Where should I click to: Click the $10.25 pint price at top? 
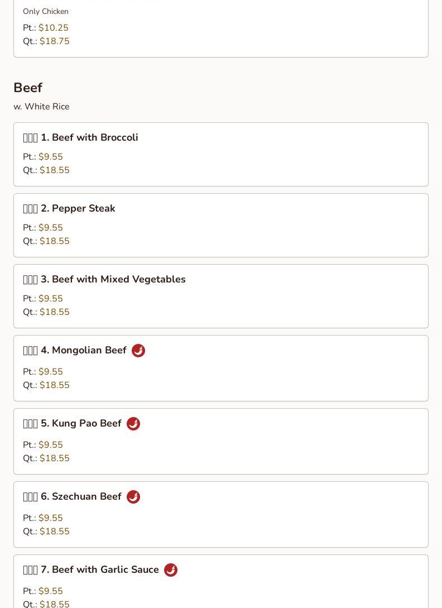(53, 28)
